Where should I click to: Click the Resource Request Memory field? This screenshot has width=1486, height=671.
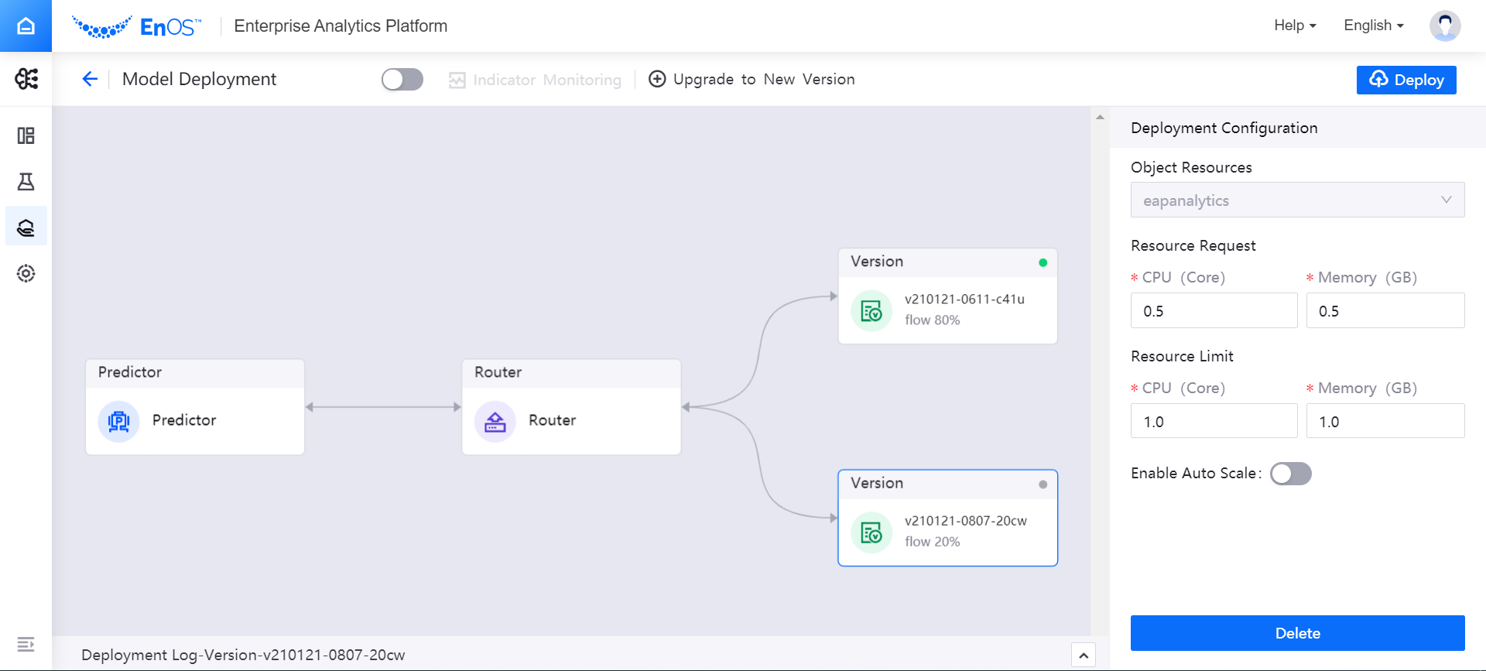pyautogui.click(x=1385, y=310)
